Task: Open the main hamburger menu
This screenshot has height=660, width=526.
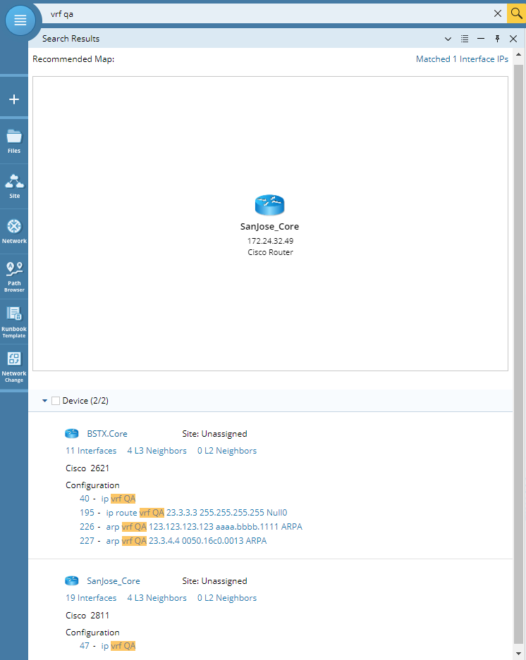Action: pos(20,20)
